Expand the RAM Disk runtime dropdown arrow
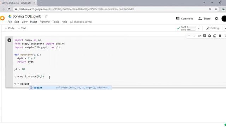 point(199,28)
